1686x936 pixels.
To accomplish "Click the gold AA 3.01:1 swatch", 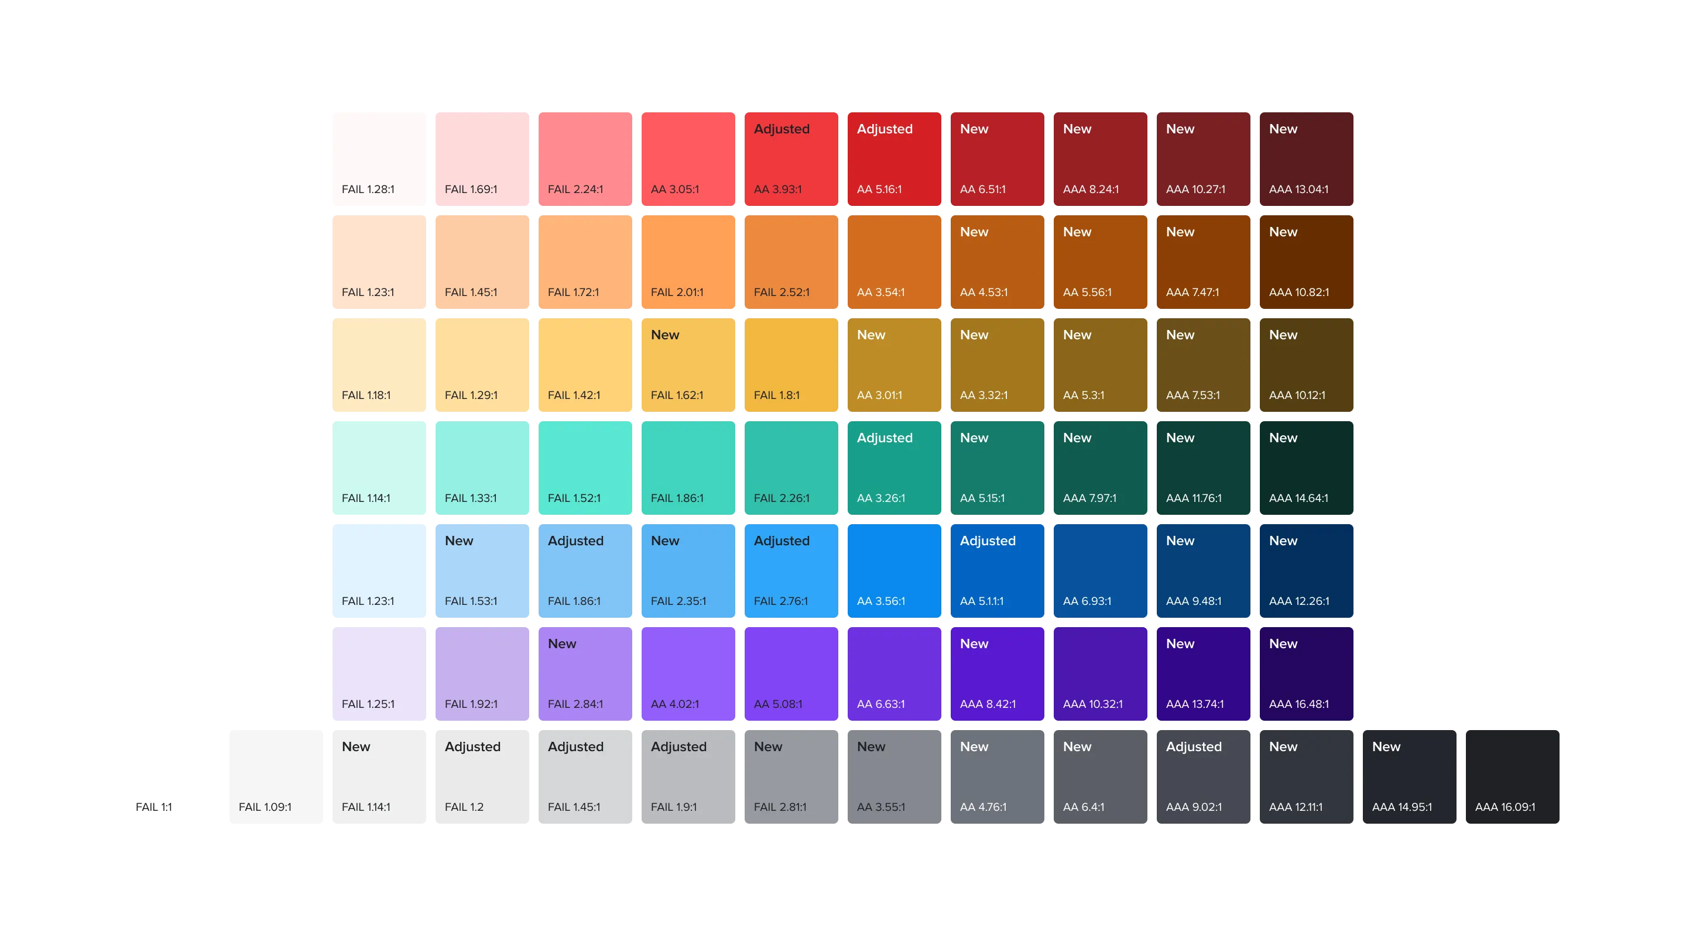I will 894,364.
